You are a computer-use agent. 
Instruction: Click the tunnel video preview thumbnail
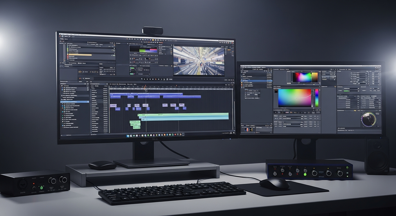pos(199,60)
